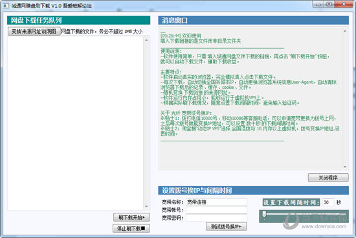Click the 设置下载间隔时间 label
The image size is (356, 238).
[x=291, y=202]
